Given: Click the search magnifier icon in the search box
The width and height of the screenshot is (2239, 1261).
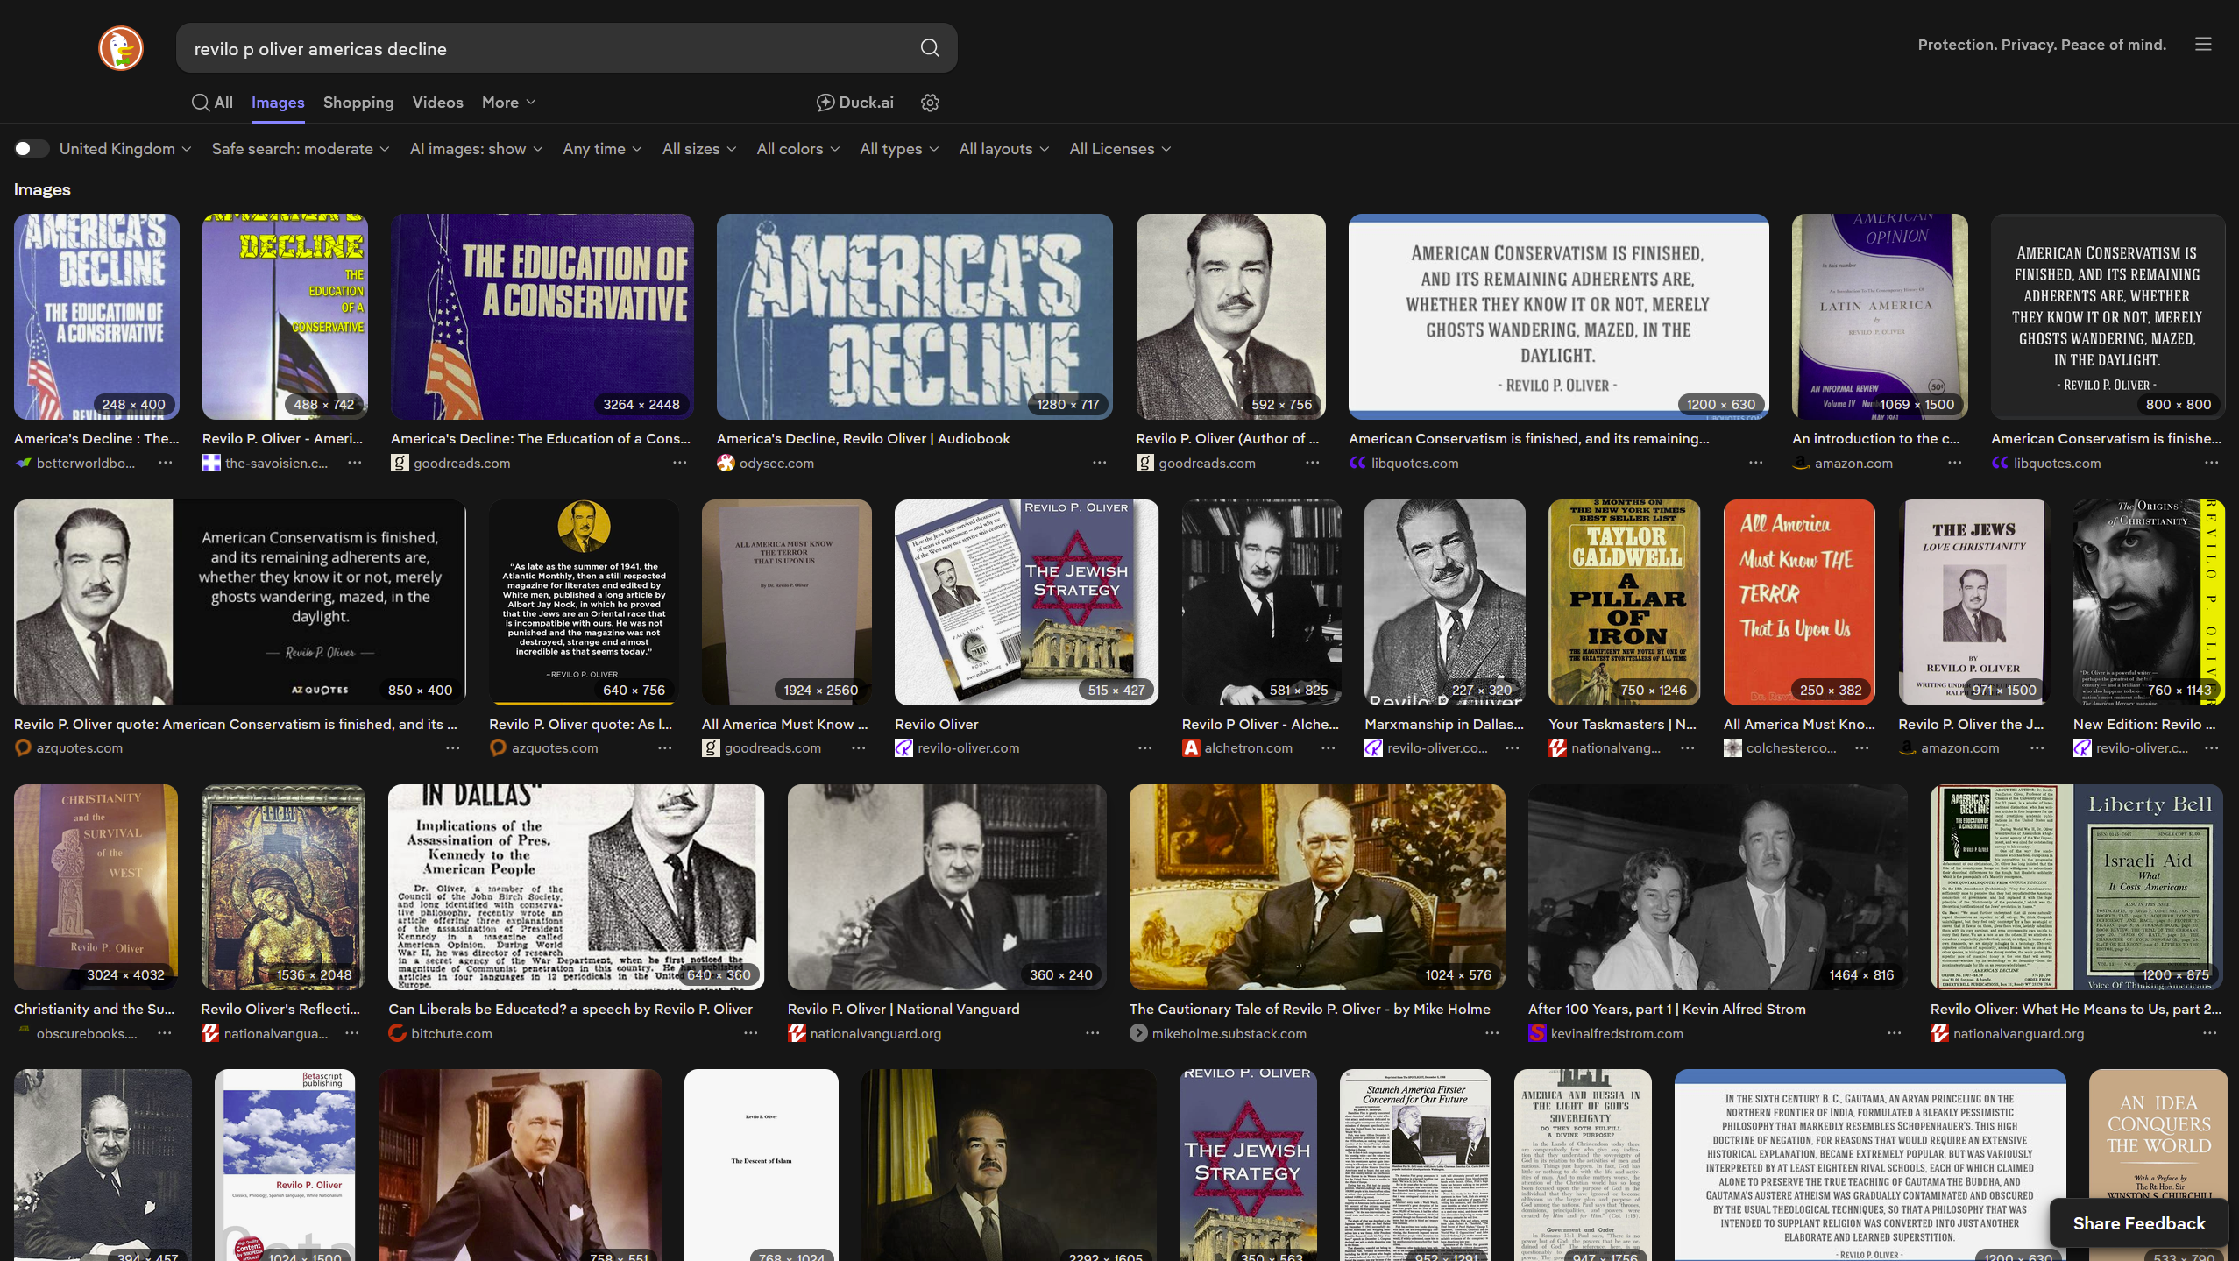Looking at the screenshot, I should click(x=930, y=48).
